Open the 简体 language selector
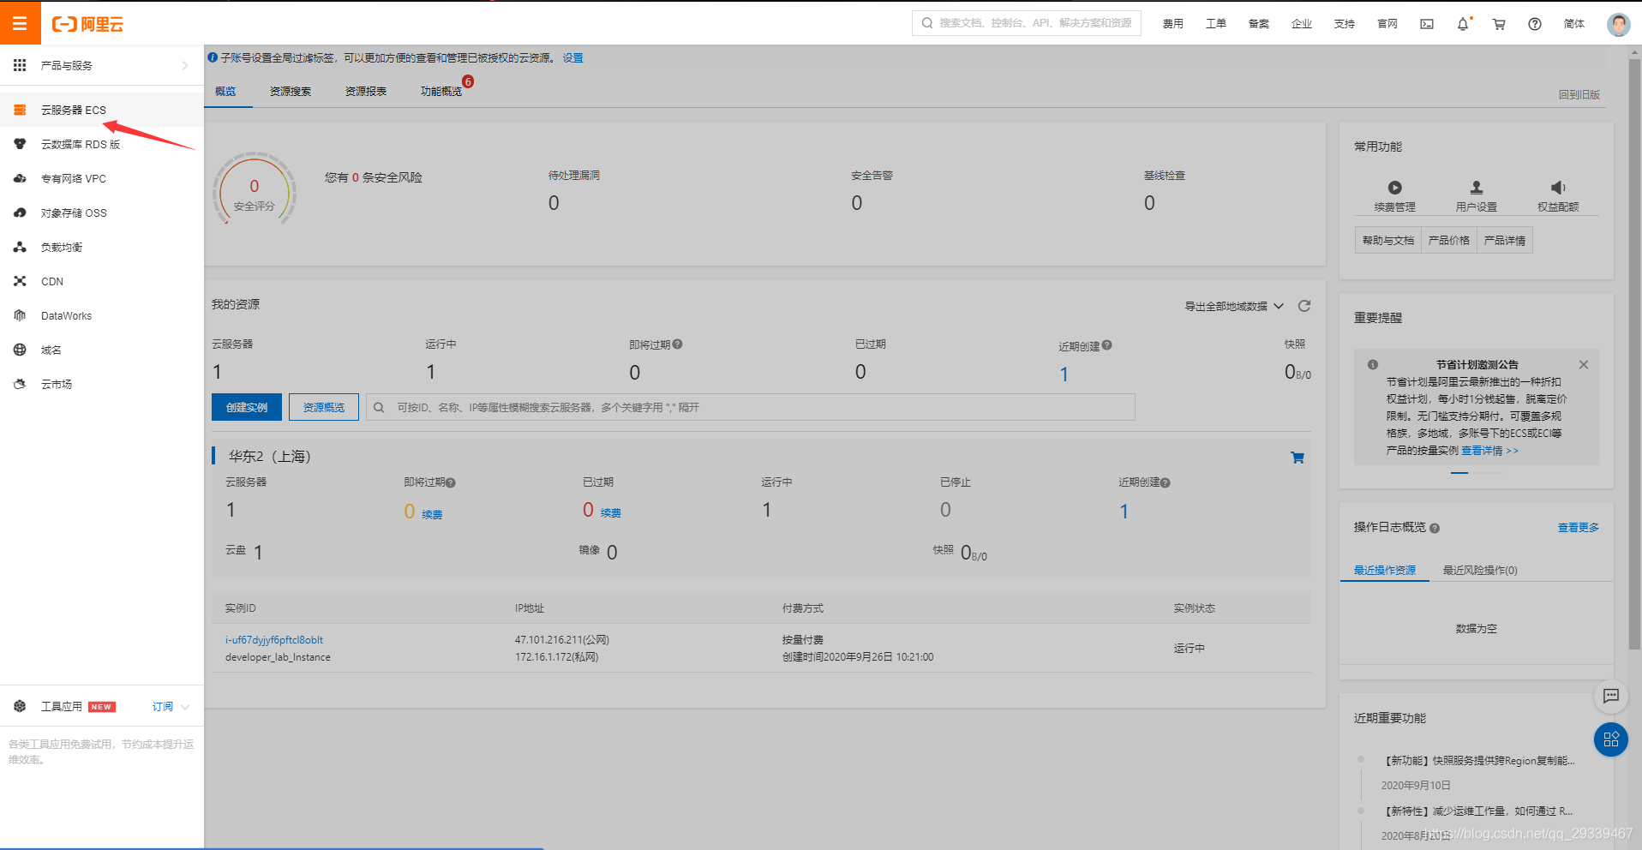Image resolution: width=1642 pixels, height=850 pixels. pyautogui.click(x=1574, y=24)
